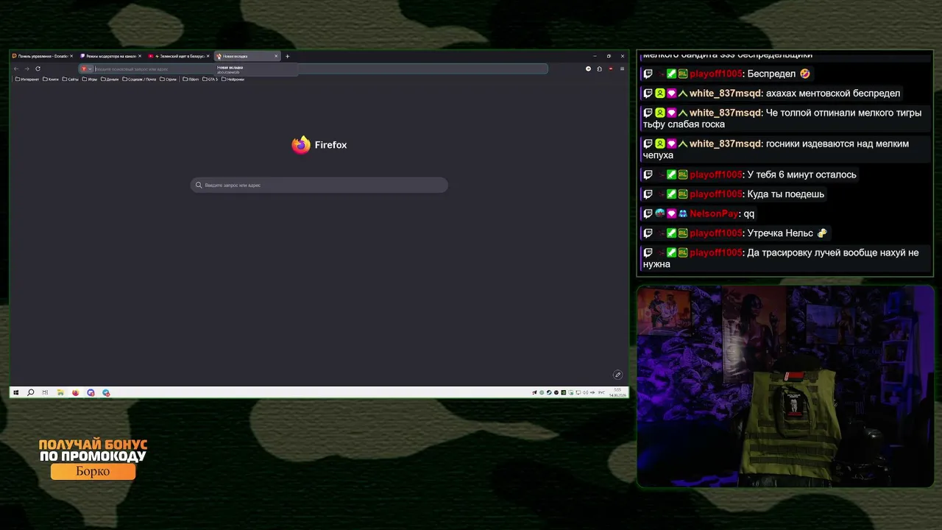Viewport: 942px width, 530px height.
Task: Switch to the «Панель управления» tab
Action: 41,56
